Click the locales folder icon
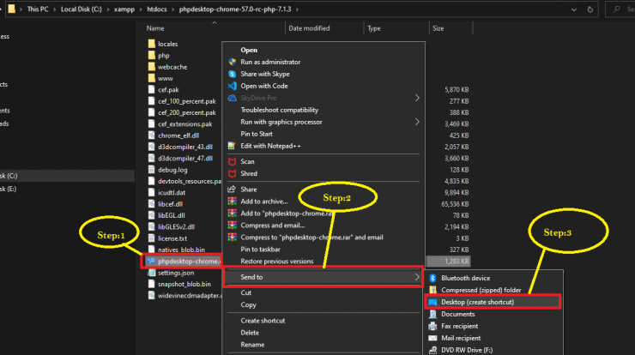 pos(152,44)
